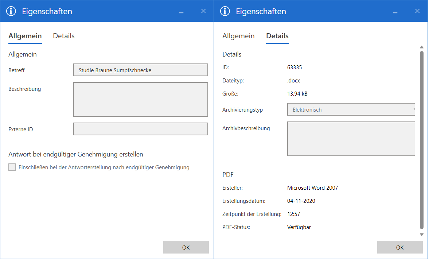The width and height of the screenshot is (429, 259).
Task: Click the vertical scrollbar thumb in Details window
Action: click(422, 140)
